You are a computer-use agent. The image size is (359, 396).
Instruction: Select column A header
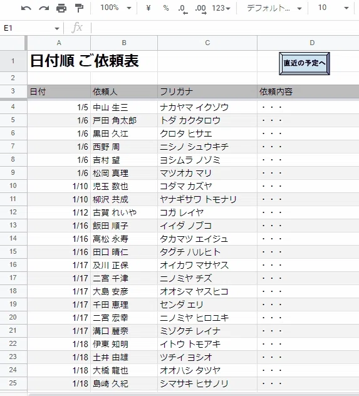tap(59, 43)
